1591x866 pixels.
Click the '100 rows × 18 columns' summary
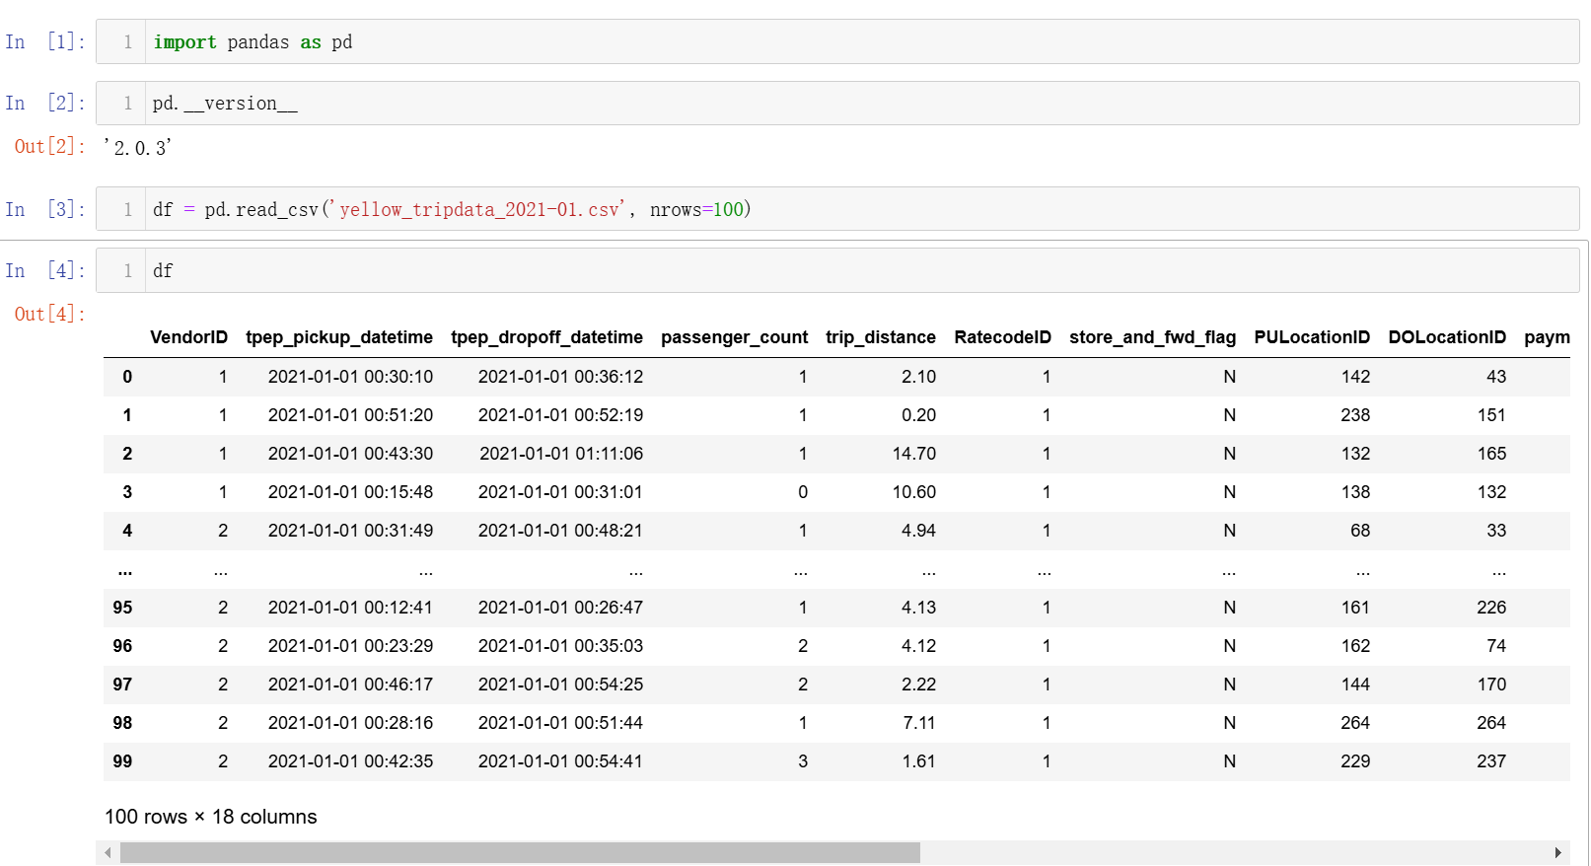[211, 817]
